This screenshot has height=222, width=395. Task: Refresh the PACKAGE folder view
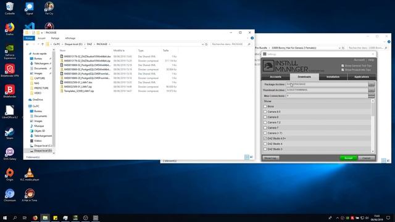pos(206,44)
